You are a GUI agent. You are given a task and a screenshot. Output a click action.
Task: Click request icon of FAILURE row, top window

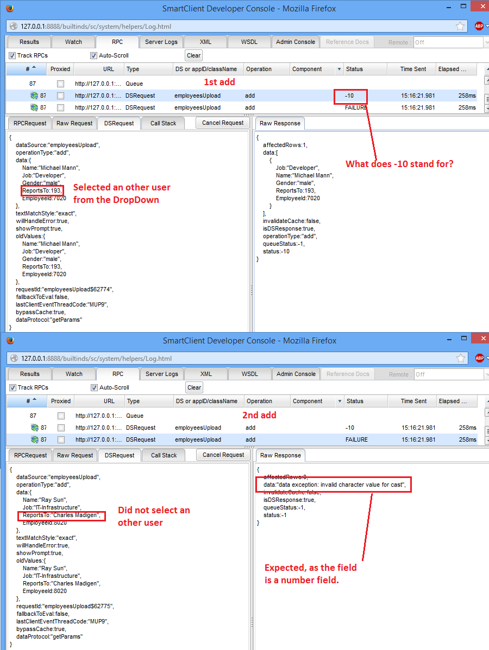[x=34, y=108]
